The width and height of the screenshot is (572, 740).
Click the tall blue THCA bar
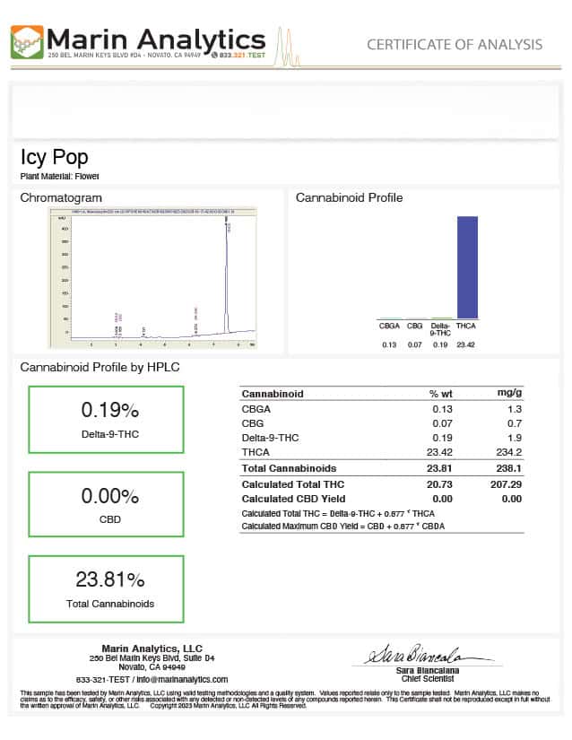tap(467, 267)
